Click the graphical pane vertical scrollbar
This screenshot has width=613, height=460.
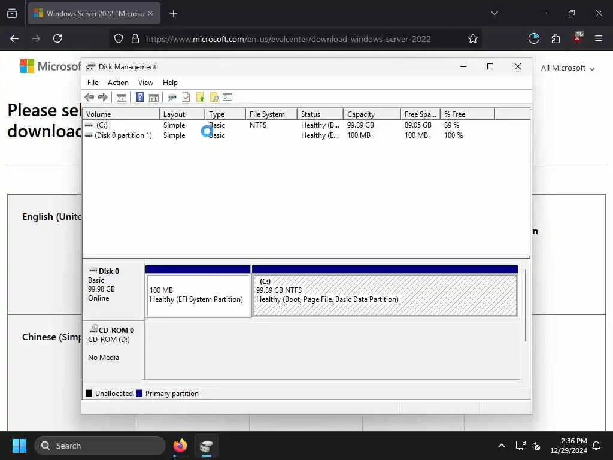point(526,305)
